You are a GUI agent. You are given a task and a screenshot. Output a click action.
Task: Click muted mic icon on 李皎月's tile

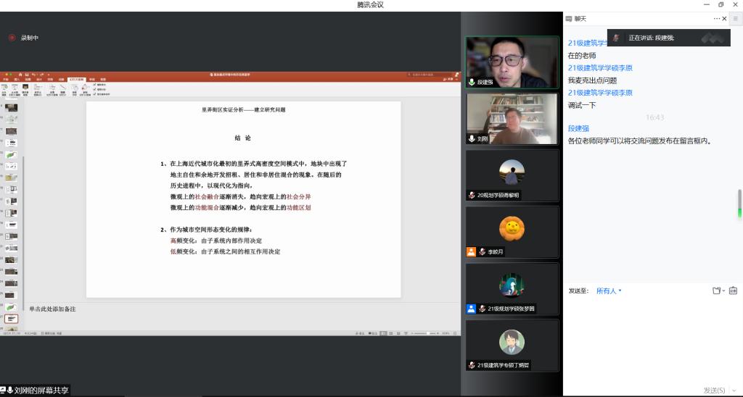(482, 251)
